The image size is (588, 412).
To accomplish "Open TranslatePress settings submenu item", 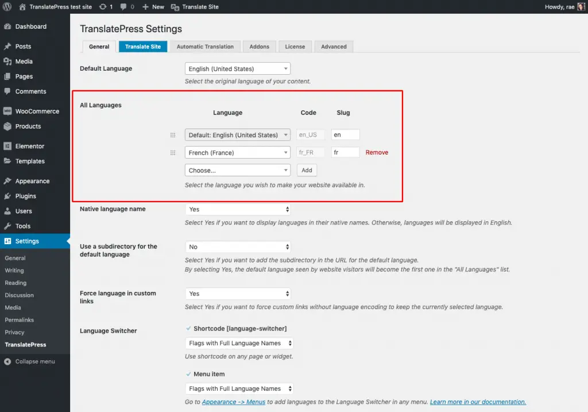I will point(25,345).
